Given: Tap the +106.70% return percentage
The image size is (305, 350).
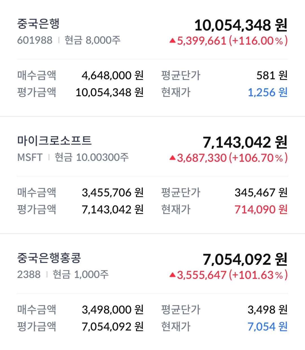Looking at the screenshot, I should 258,158.
